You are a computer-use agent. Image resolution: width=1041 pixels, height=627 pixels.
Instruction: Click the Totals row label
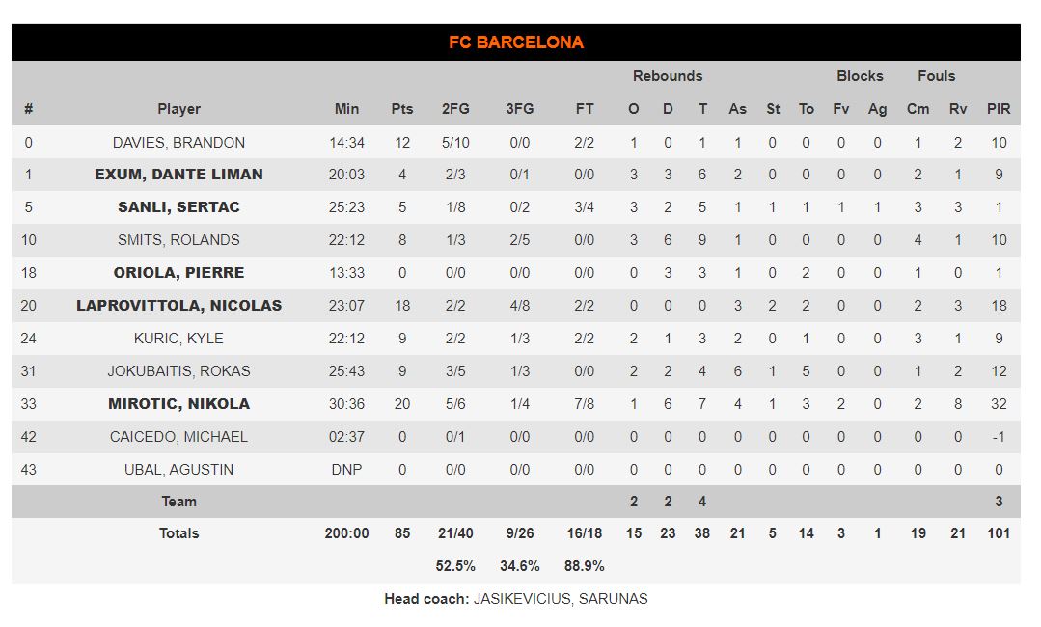pyautogui.click(x=178, y=533)
